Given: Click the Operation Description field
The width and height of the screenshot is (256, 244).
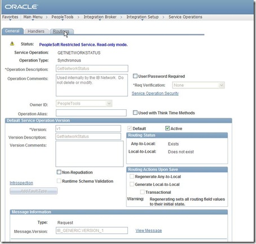Looking at the screenshot, I should coord(92,69).
